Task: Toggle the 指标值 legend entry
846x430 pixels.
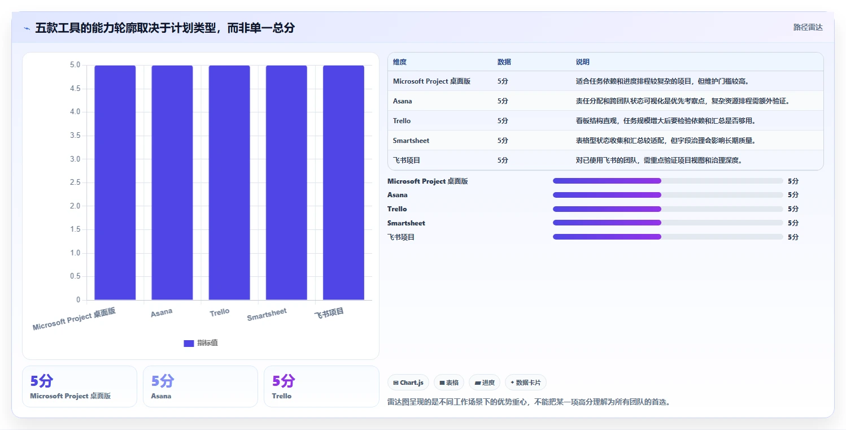Action: 201,343
